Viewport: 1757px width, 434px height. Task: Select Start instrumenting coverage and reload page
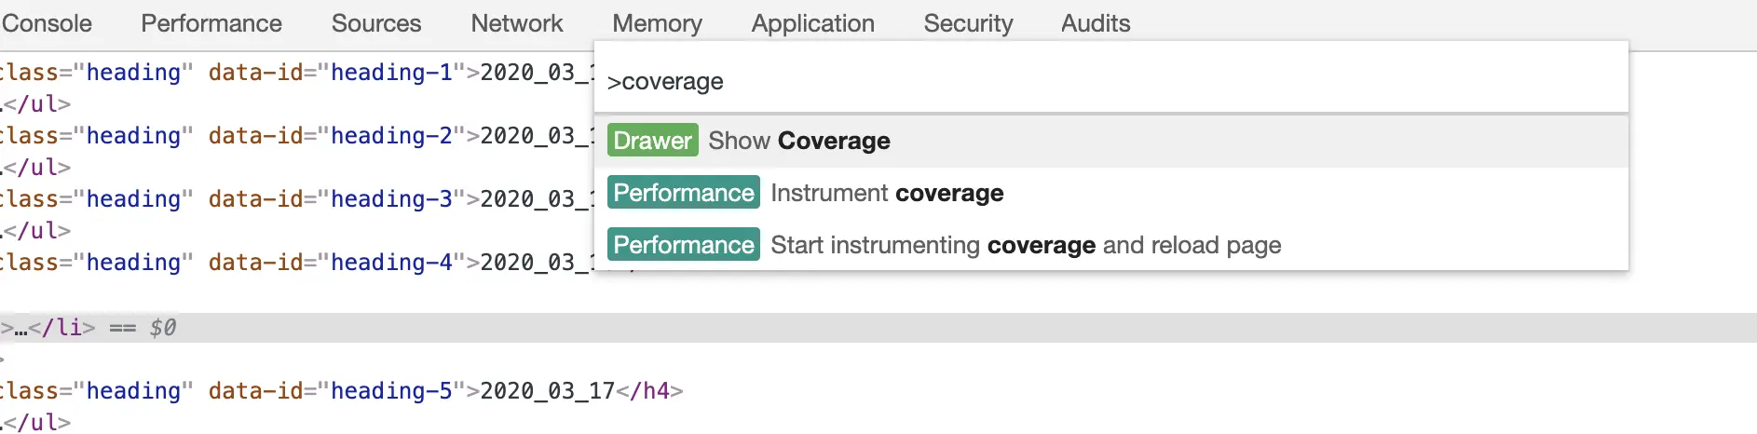tap(1026, 245)
